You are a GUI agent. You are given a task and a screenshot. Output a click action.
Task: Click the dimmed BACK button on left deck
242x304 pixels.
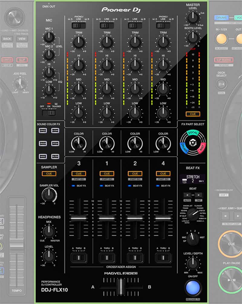coord(7,39)
